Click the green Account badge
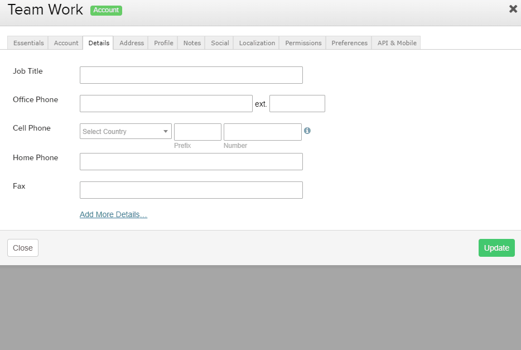The width and height of the screenshot is (521, 350). pyautogui.click(x=106, y=10)
